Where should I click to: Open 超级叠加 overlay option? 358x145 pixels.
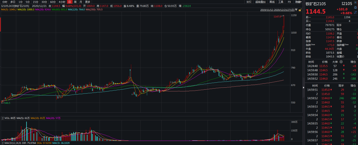(260, 2)
